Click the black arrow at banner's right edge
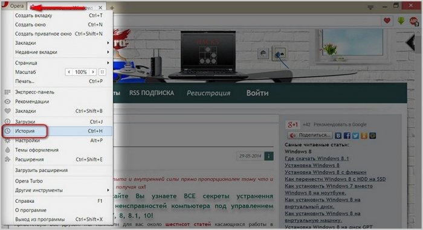 pos(410,42)
